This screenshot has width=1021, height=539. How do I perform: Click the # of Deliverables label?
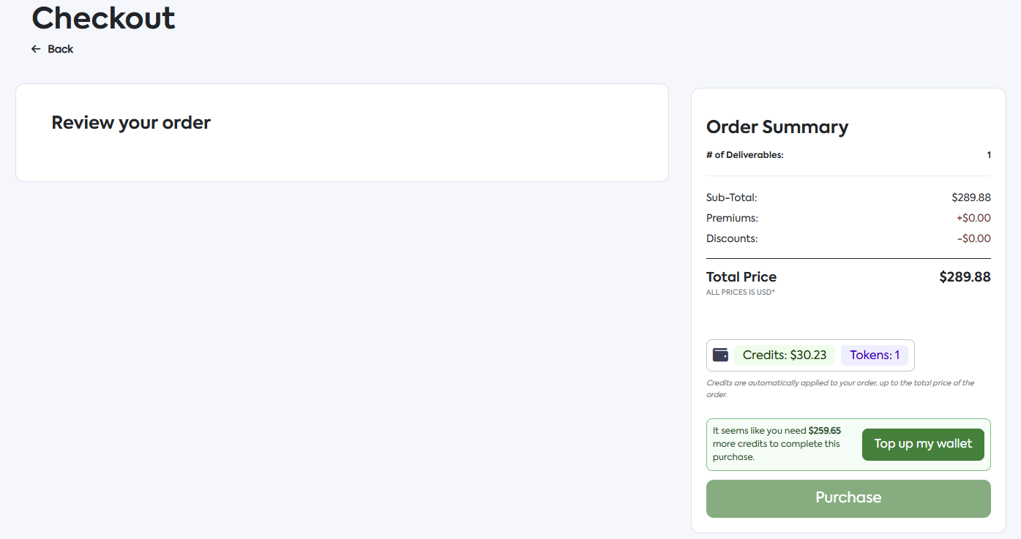744,155
